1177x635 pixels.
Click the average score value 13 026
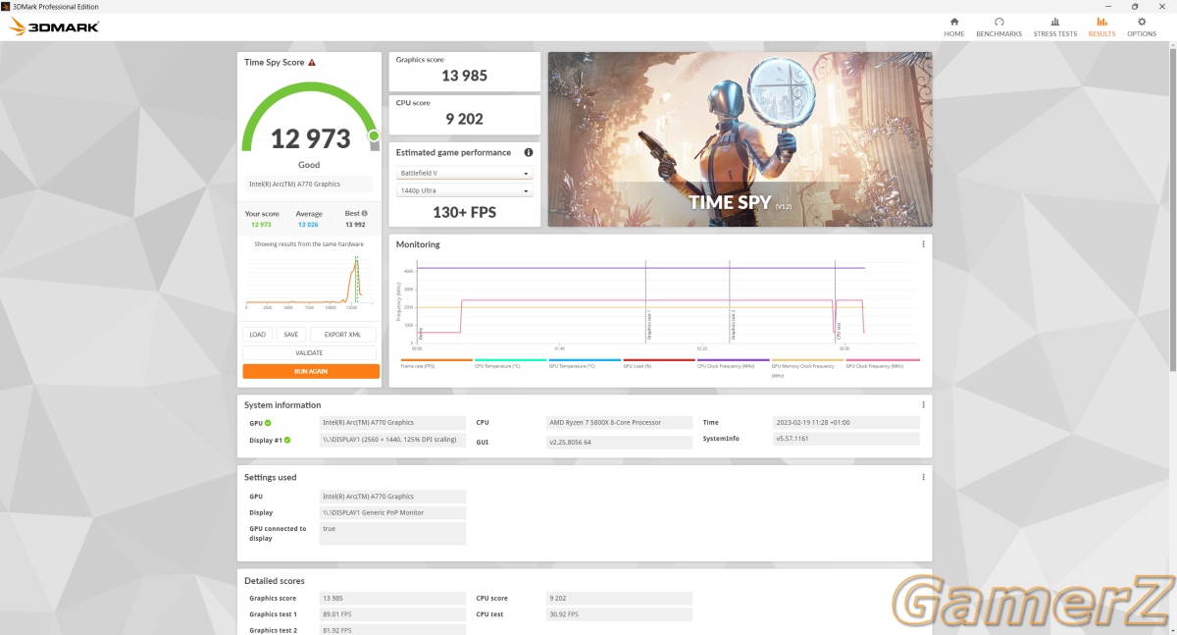[308, 225]
